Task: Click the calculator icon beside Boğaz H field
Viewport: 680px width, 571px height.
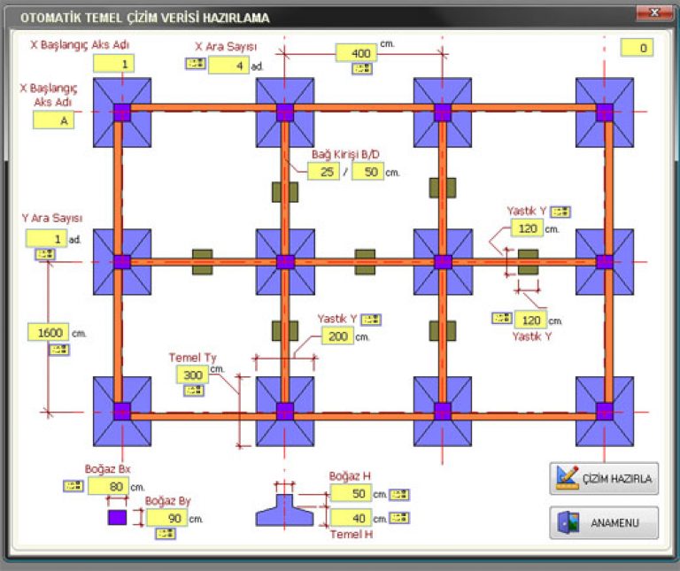Action: [399, 494]
